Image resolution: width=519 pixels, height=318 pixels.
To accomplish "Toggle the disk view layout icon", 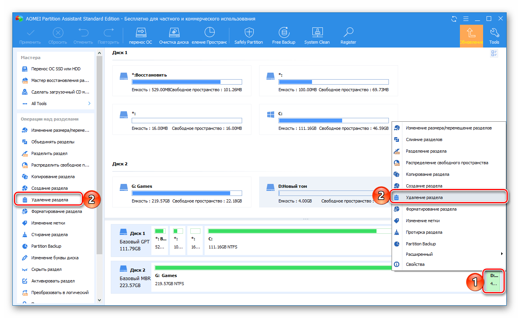I will coord(494,54).
